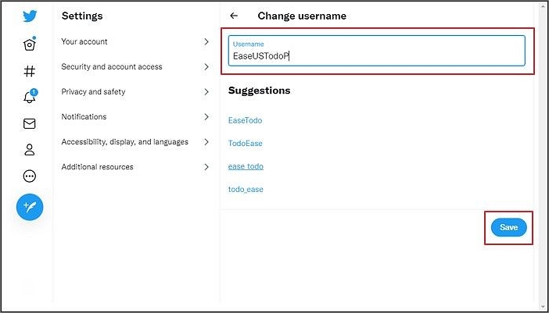The height and width of the screenshot is (313, 549).
Task: Go to the Home icon in sidebar
Action: pyautogui.click(x=30, y=44)
